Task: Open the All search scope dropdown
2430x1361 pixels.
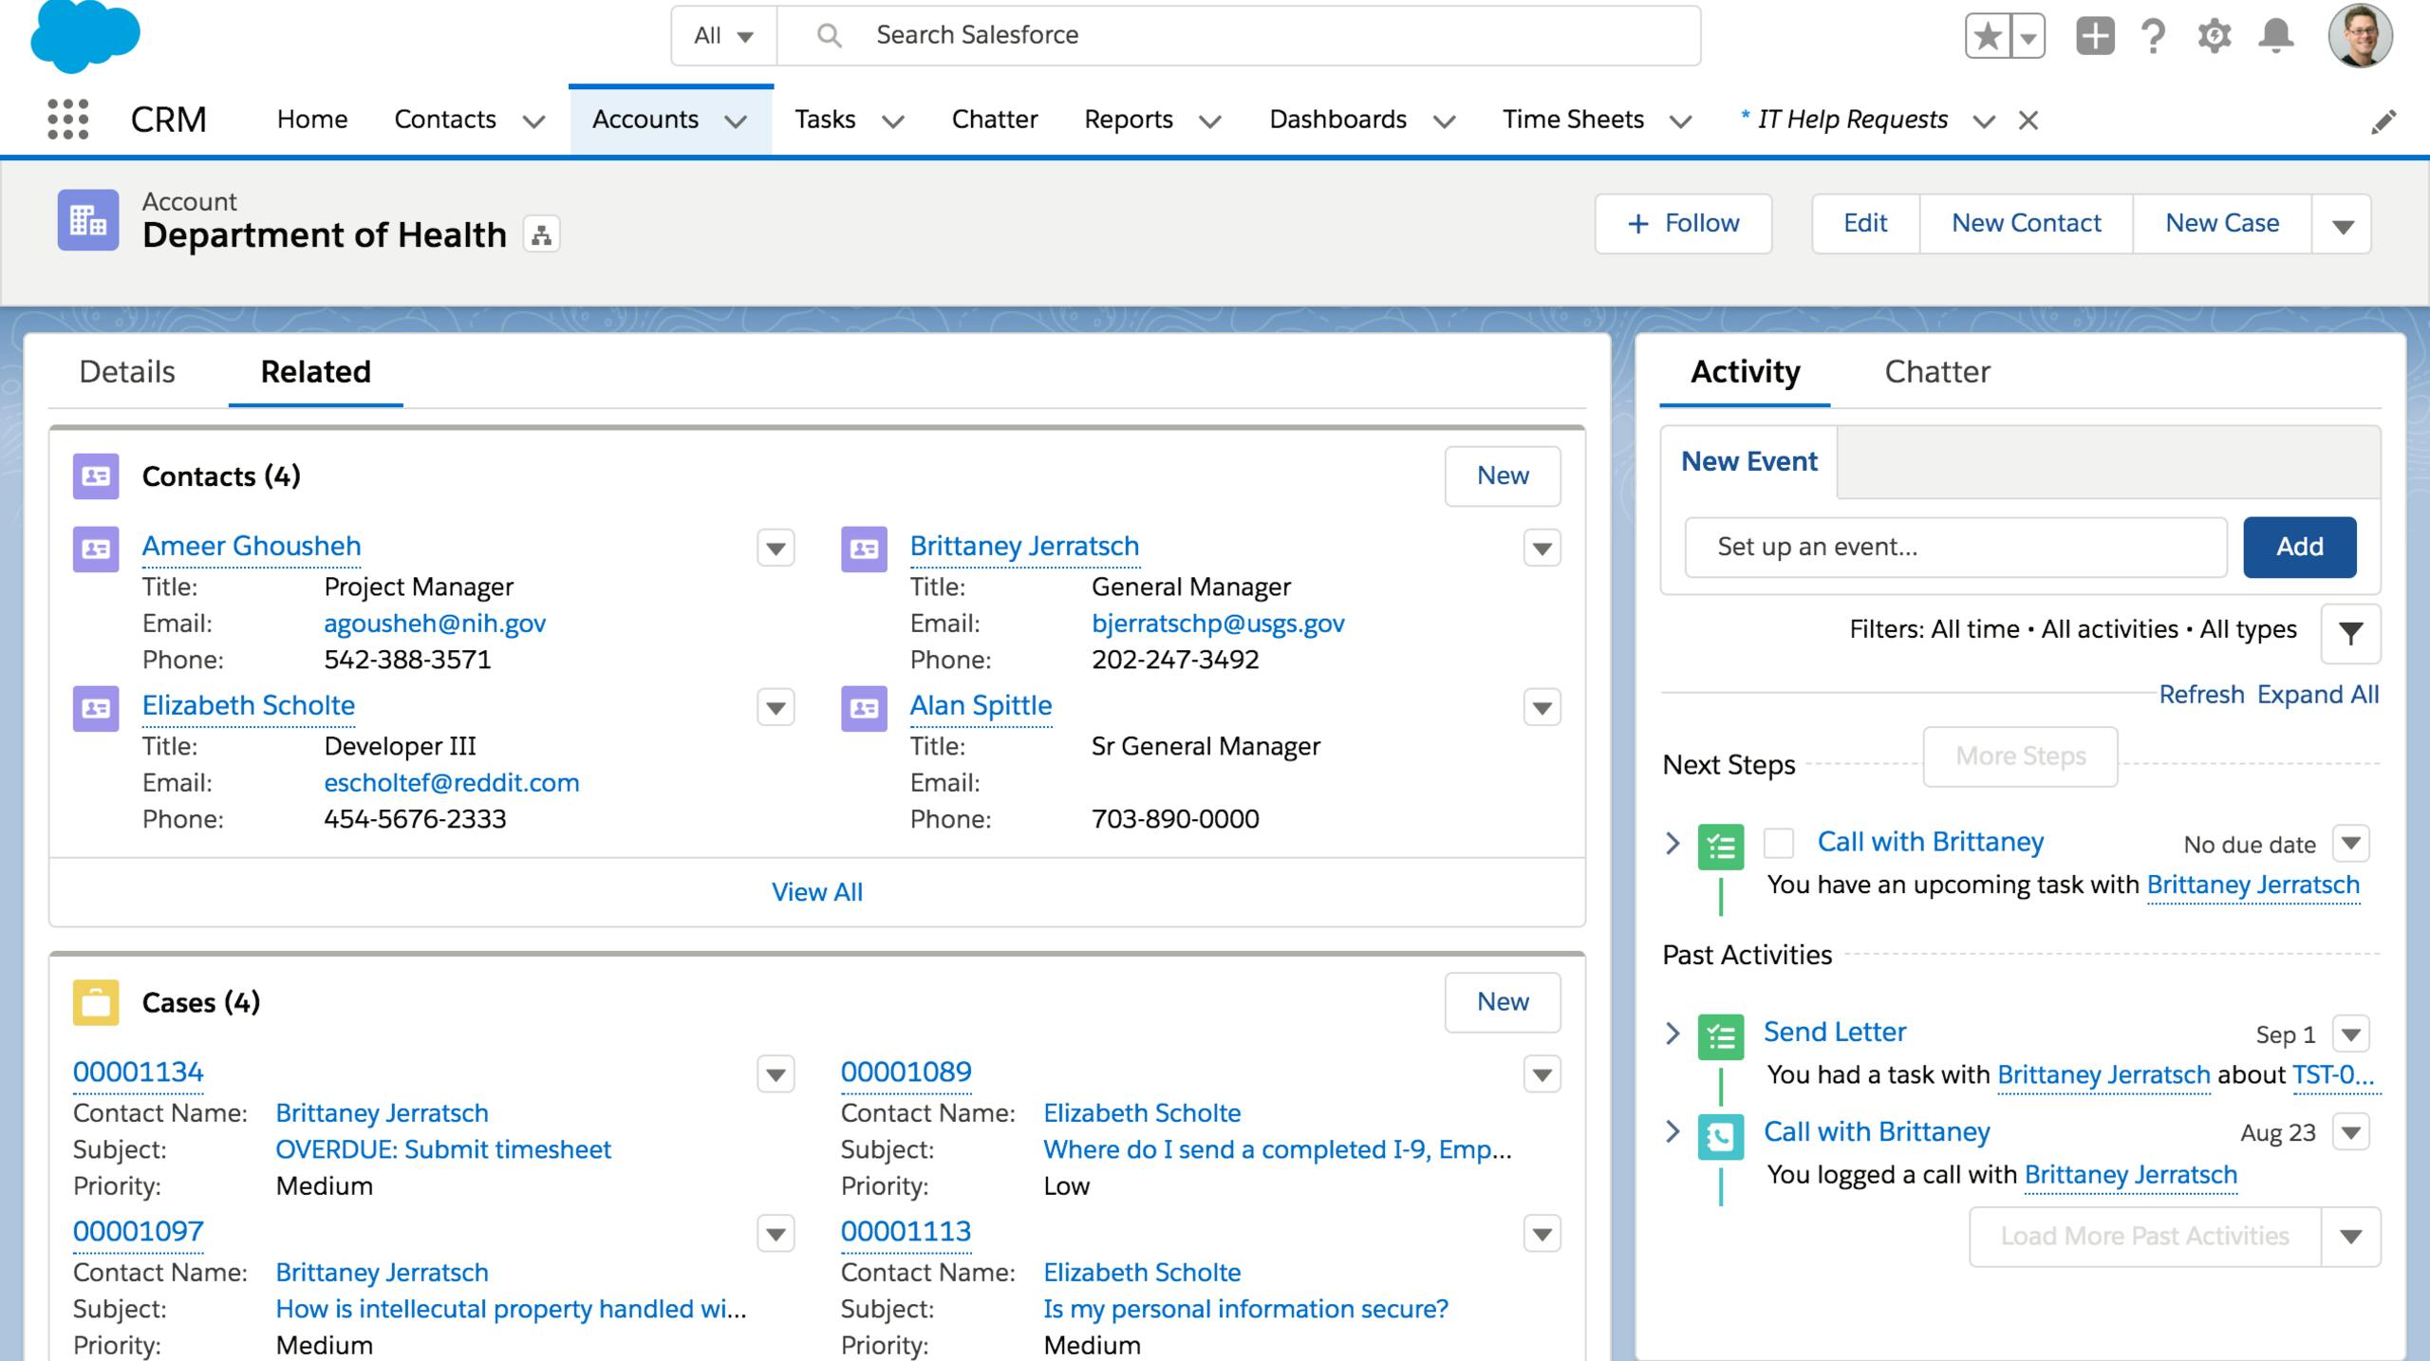Action: pyautogui.click(x=723, y=36)
